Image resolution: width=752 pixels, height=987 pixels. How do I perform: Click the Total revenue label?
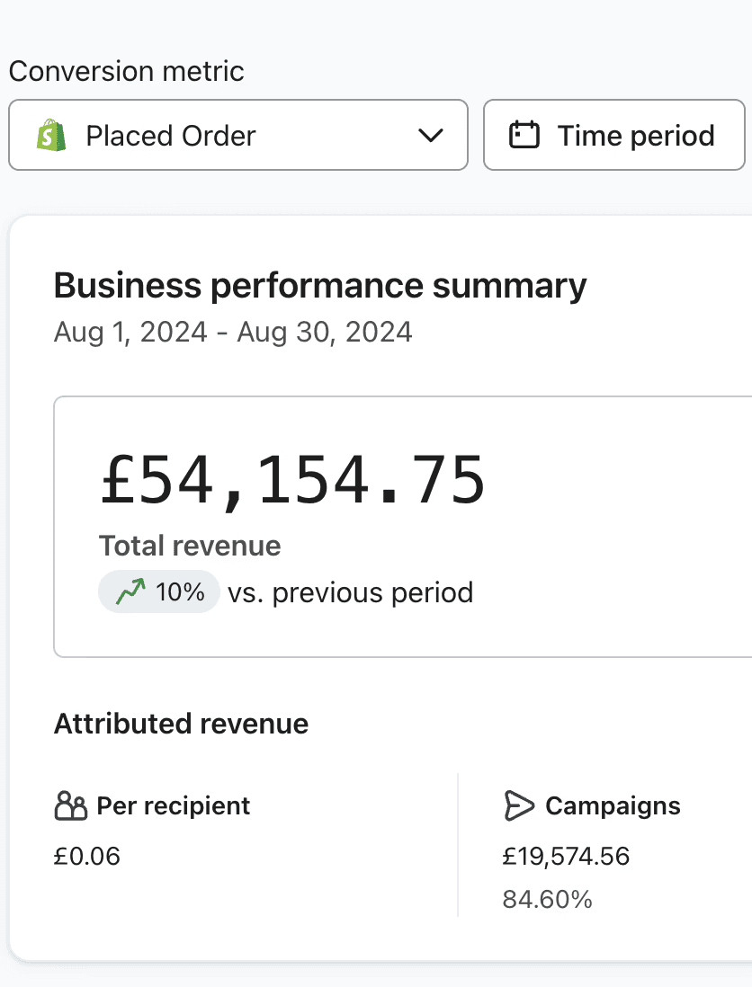190,546
